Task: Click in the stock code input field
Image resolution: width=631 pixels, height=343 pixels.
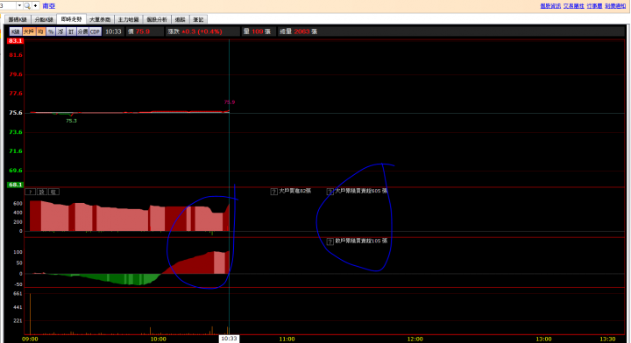Action: coord(8,5)
